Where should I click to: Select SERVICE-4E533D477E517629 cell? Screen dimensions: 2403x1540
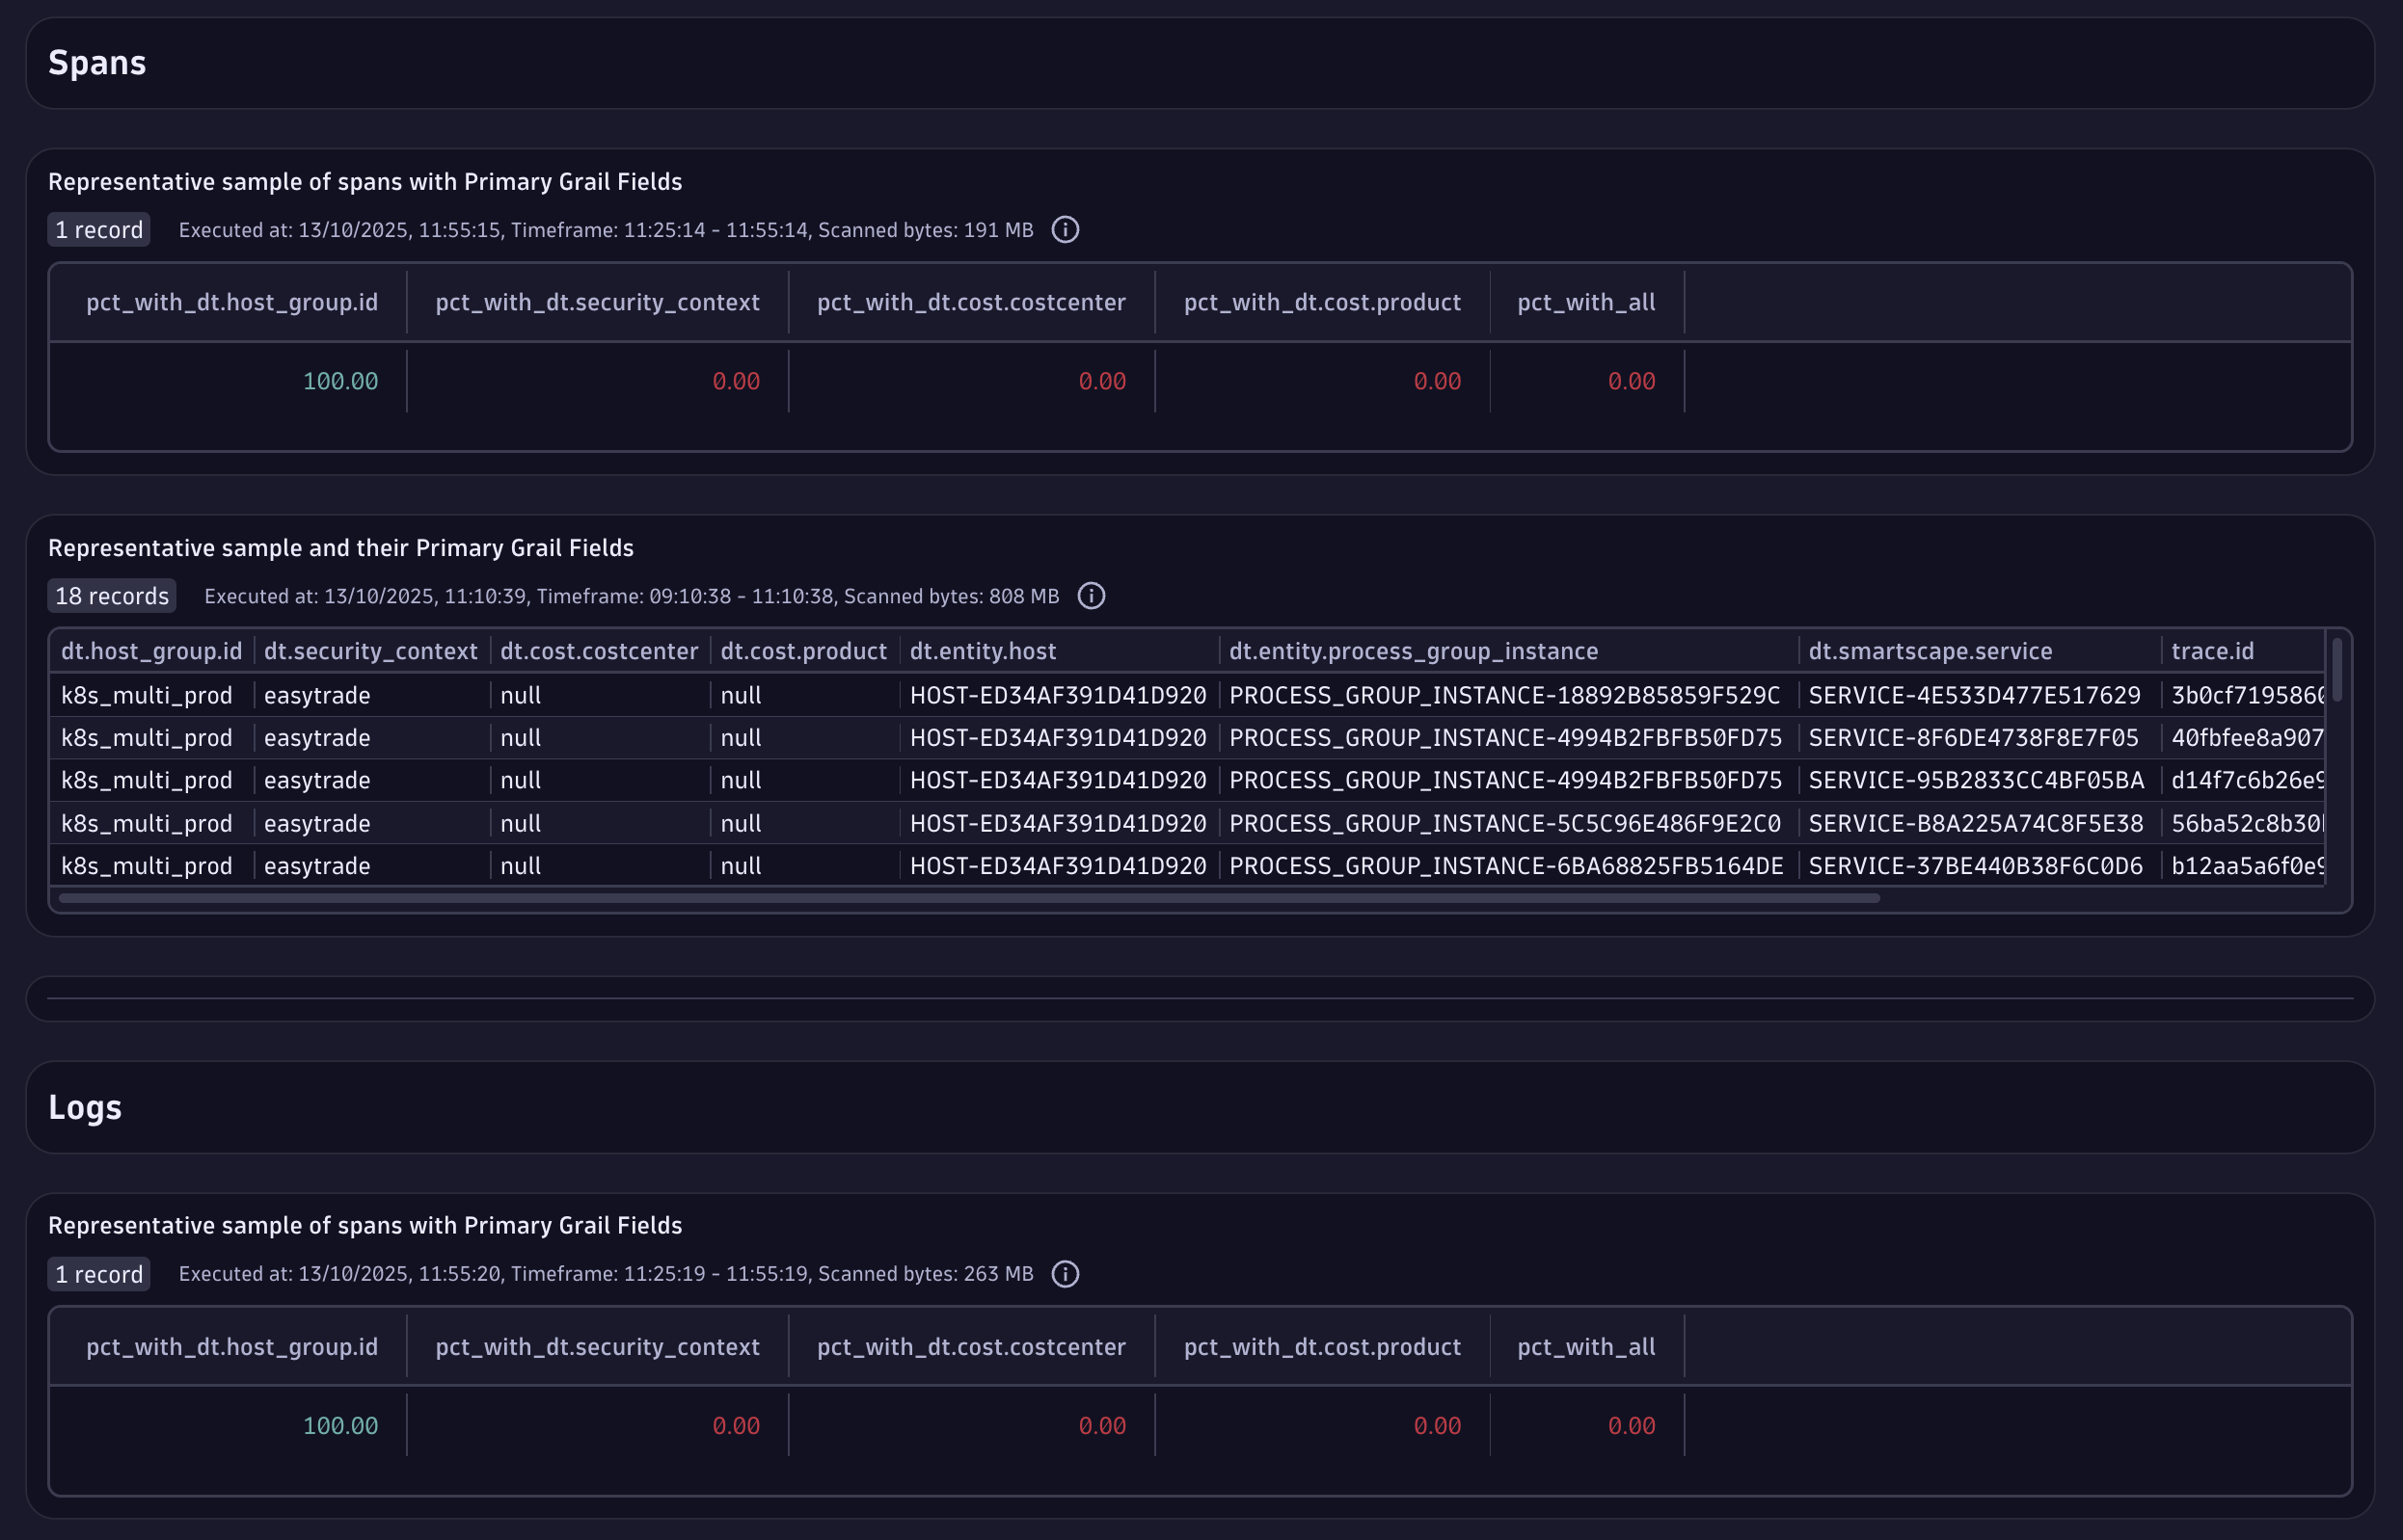click(1974, 695)
